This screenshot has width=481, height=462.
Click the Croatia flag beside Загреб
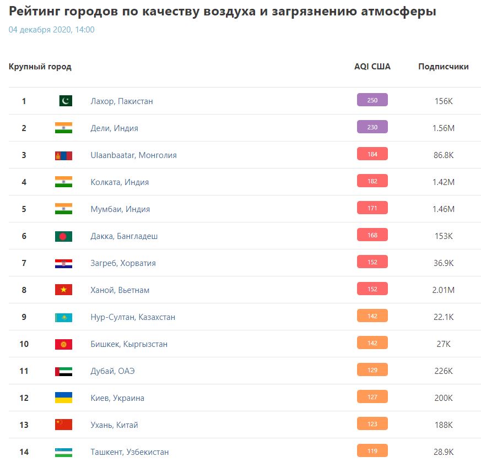tap(63, 263)
